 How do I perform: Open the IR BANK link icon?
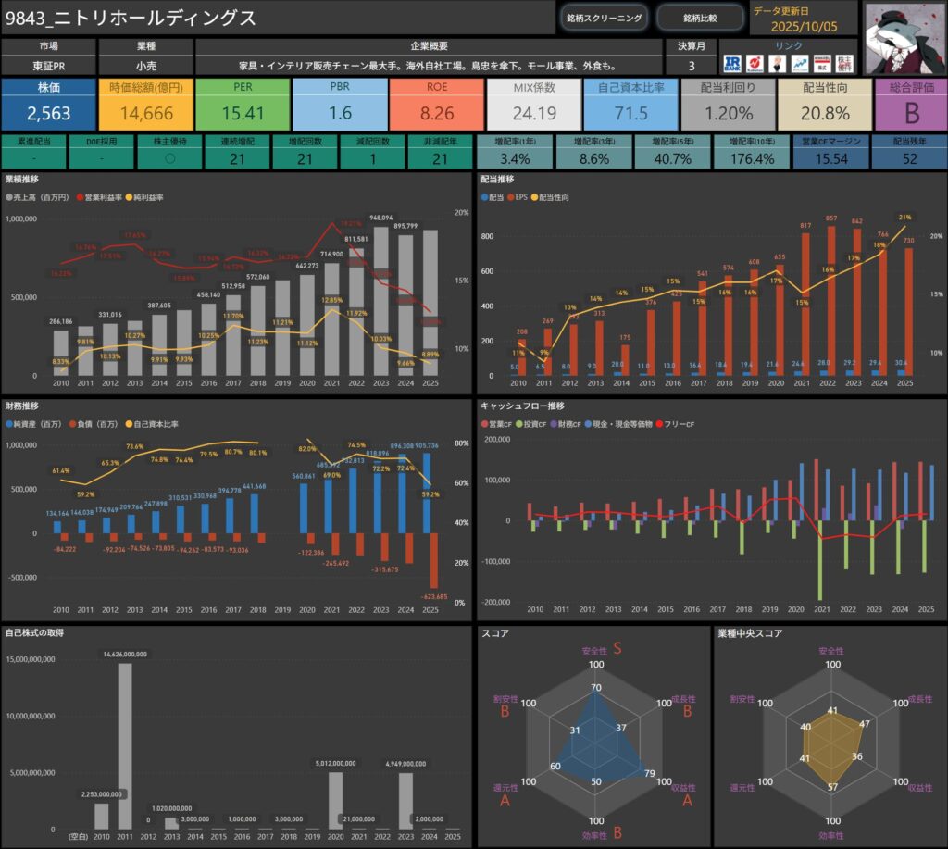pyautogui.click(x=731, y=63)
